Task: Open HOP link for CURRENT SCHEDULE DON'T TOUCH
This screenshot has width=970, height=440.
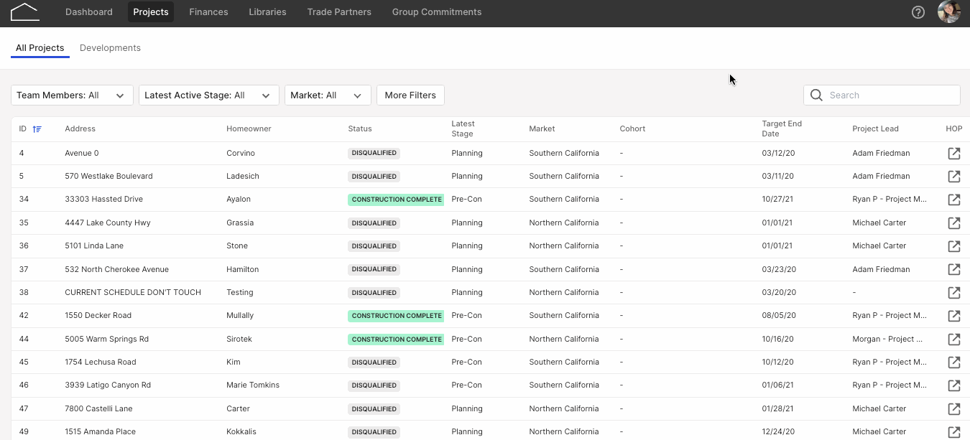Action: (954, 292)
